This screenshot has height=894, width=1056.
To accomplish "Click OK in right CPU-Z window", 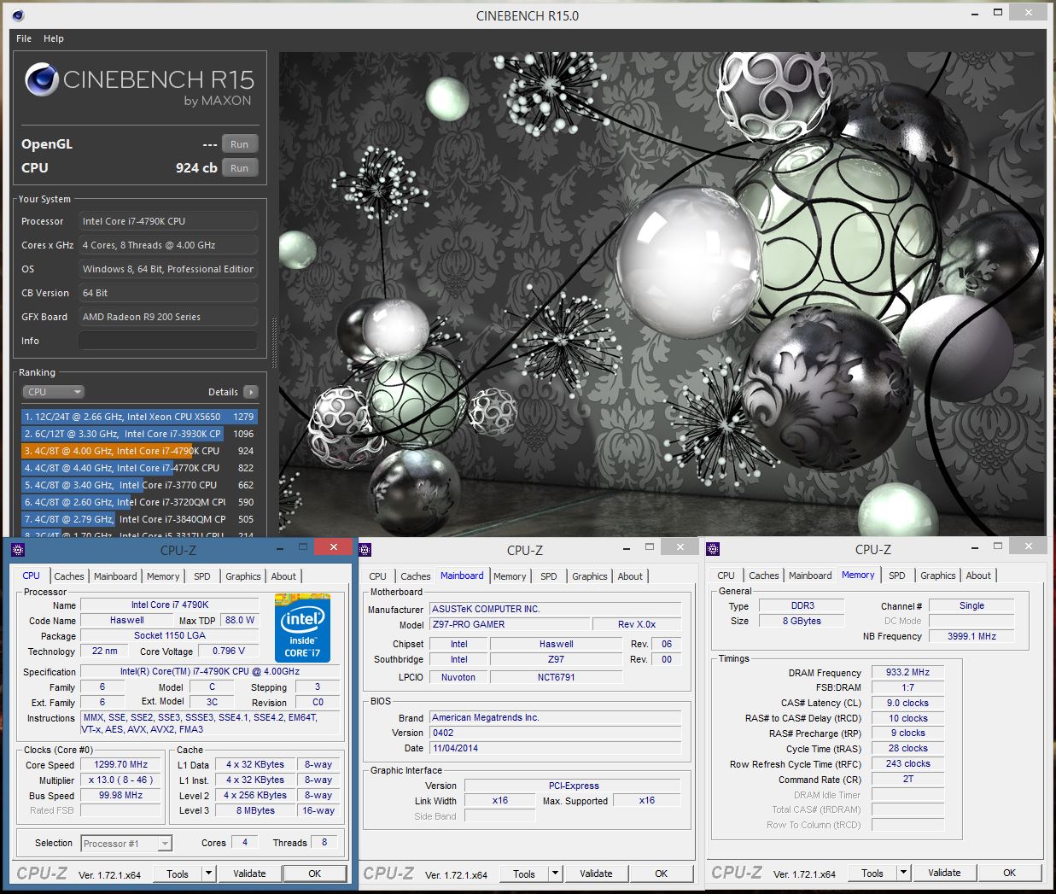I will tap(1010, 873).
